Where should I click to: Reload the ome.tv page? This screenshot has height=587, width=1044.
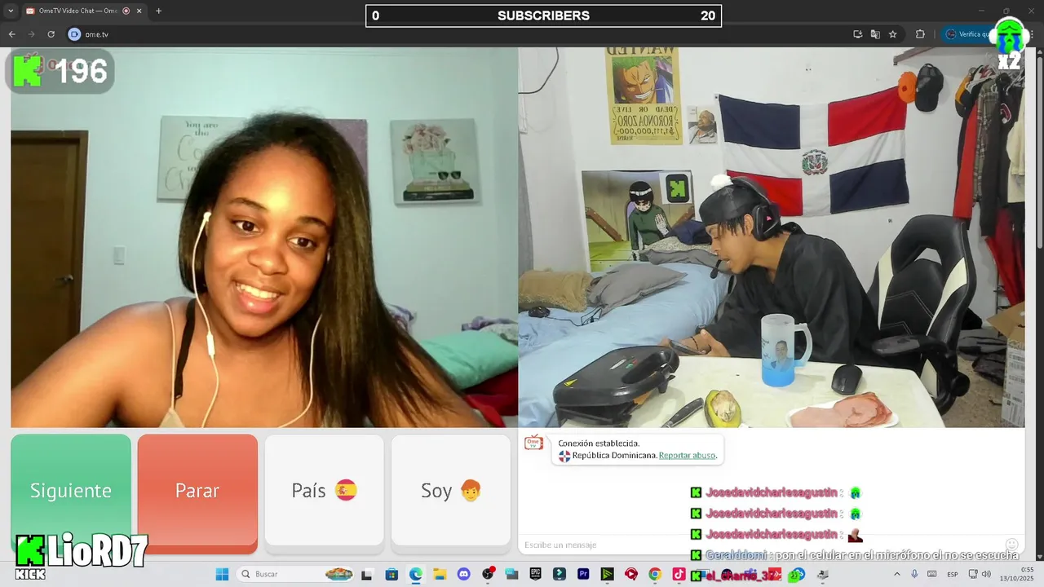point(51,34)
